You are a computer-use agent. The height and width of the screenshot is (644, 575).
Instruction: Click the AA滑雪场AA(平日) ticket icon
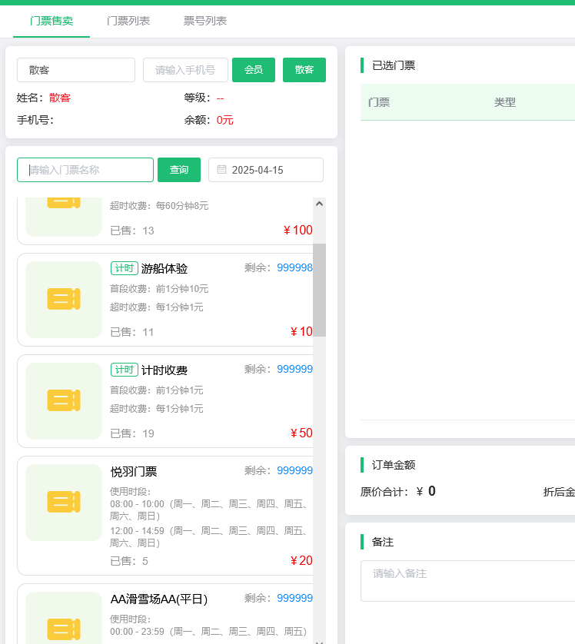pyautogui.click(x=64, y=629)
